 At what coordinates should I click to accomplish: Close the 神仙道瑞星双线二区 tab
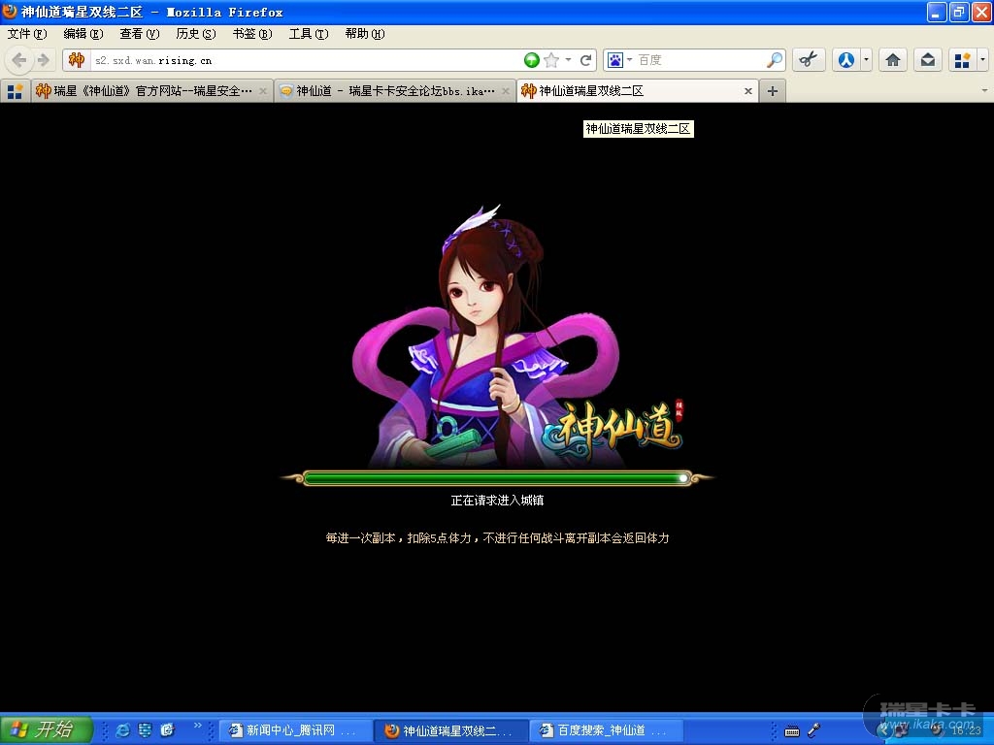[748, 91]
